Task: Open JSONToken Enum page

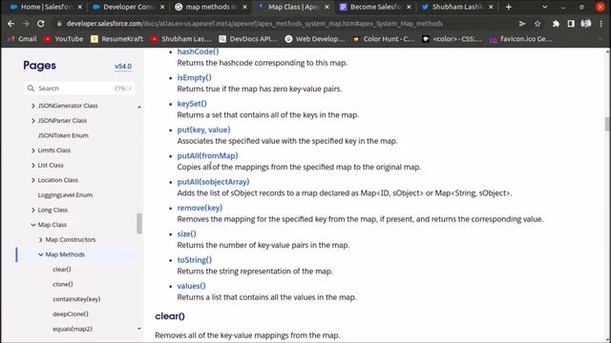Action: 63,135
